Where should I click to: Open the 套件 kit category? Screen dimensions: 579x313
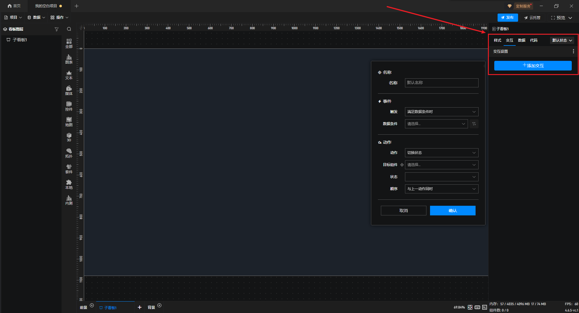point(69,169)
